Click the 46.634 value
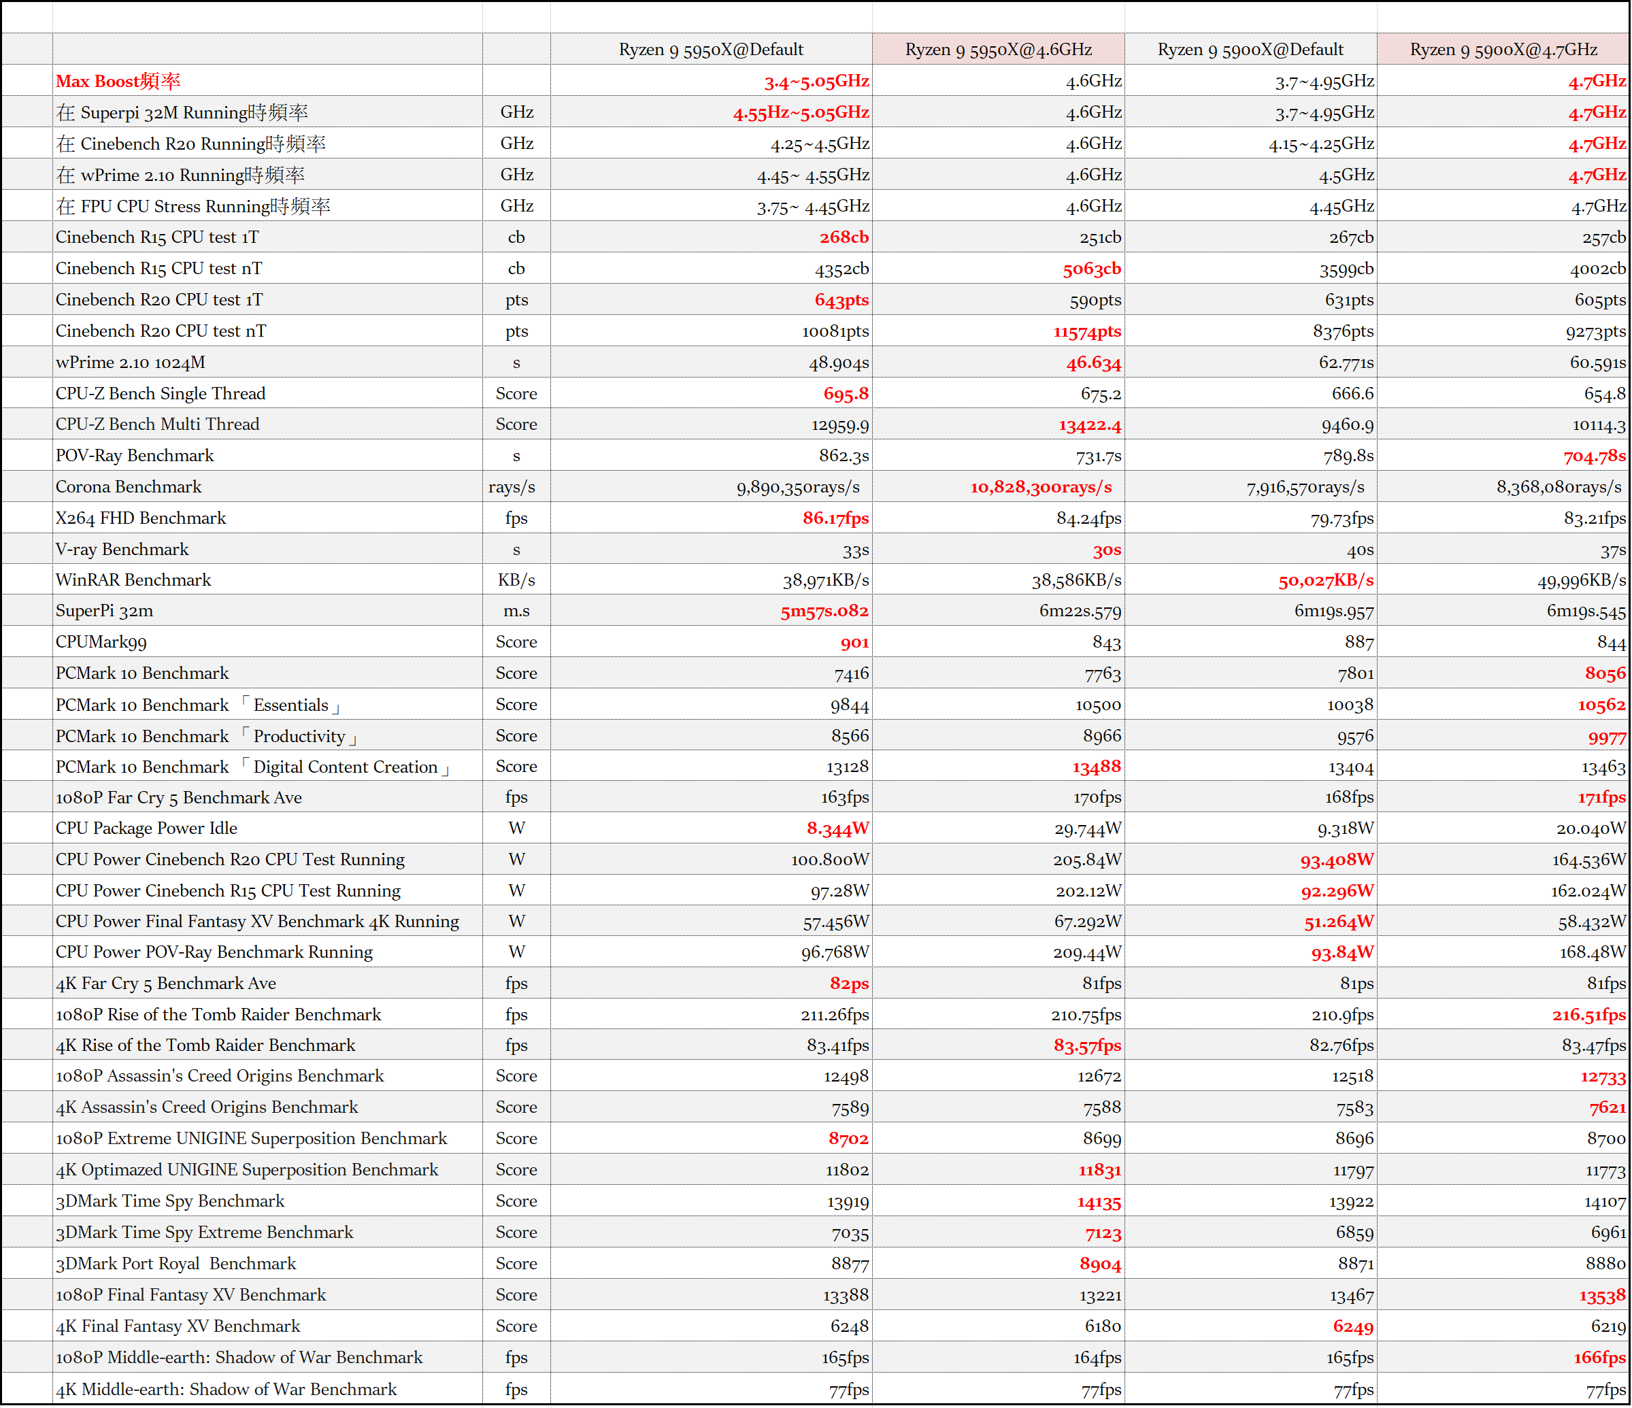Viewport: 1632px width, 1408px height. [x=1093, y=363]
